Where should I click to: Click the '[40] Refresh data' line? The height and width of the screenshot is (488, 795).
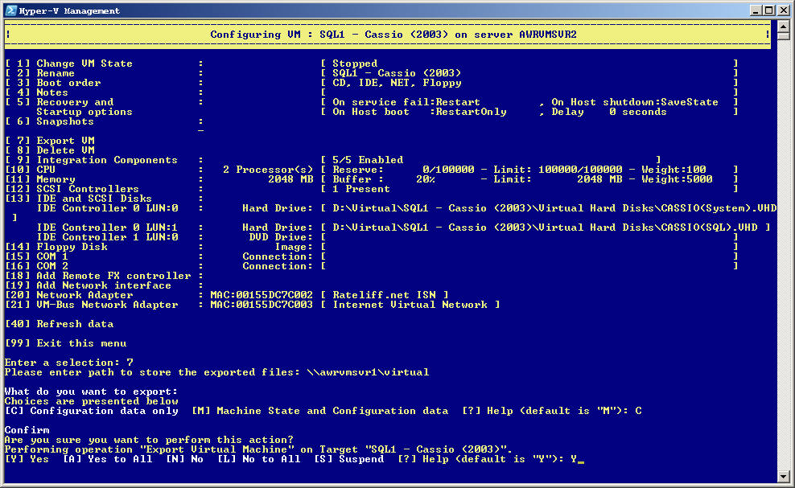pos(60,323)
